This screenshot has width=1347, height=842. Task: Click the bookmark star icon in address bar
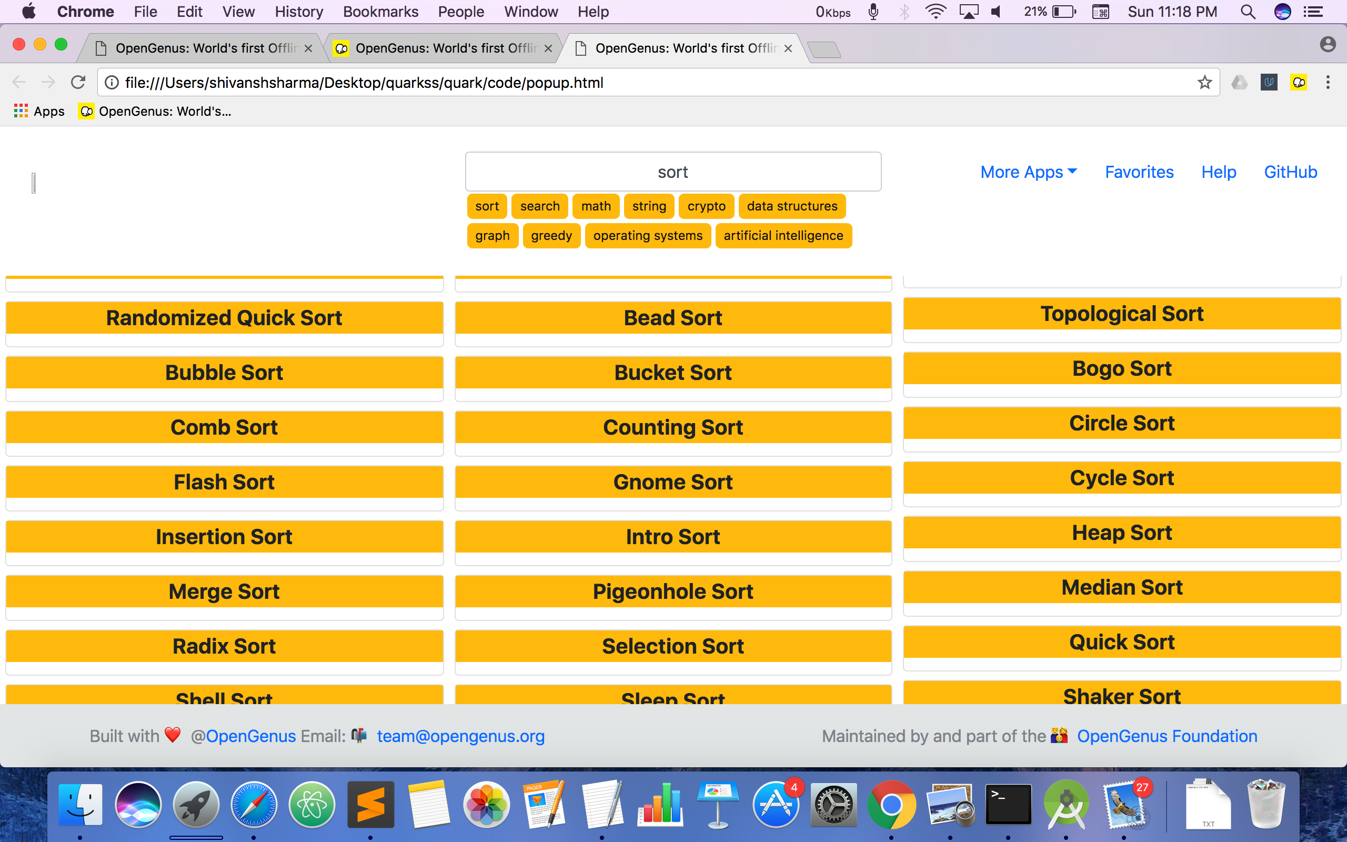[x=1204, y=83]
